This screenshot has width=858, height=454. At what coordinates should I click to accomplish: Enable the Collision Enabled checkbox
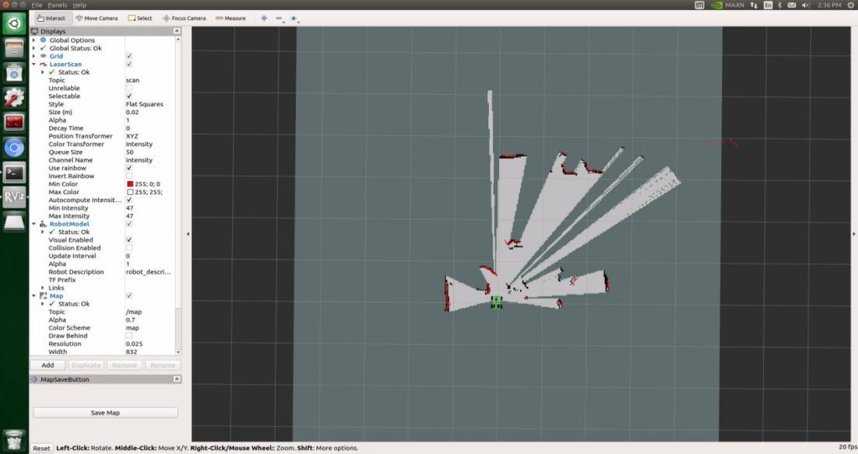129,248
